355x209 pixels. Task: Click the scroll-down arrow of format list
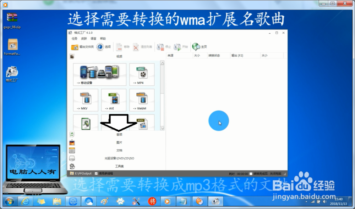coord(162,128)
